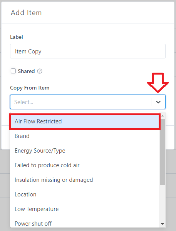Pick Power shut off option

85,223
